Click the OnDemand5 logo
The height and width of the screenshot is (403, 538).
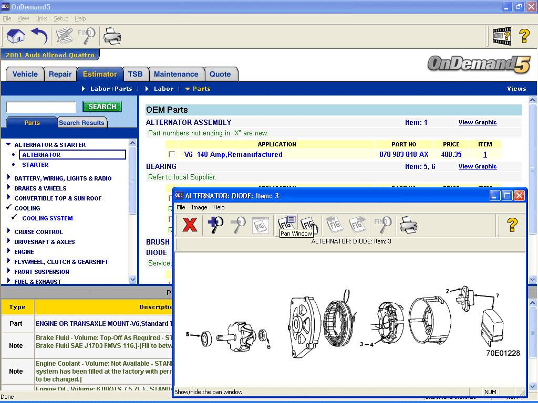tap(479, 64)
